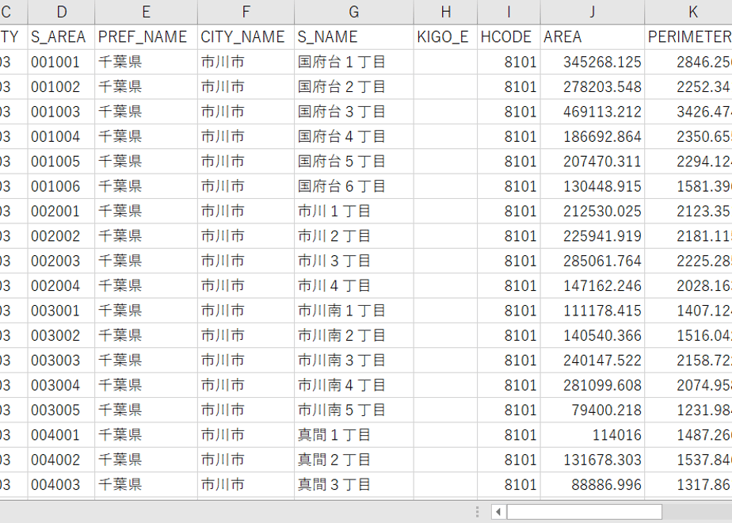Select cell 市川南１丁目
The image size is (732, 523).
click(354, 311)
